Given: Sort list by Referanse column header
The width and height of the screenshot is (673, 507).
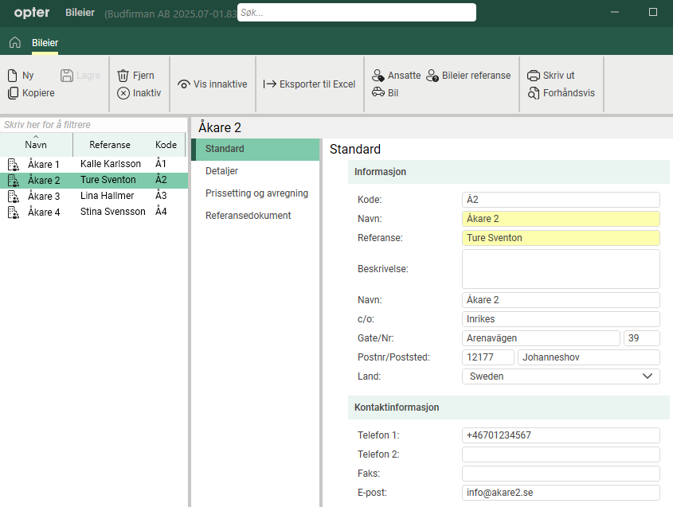Looking at the screenshot, I should point(110,145).
